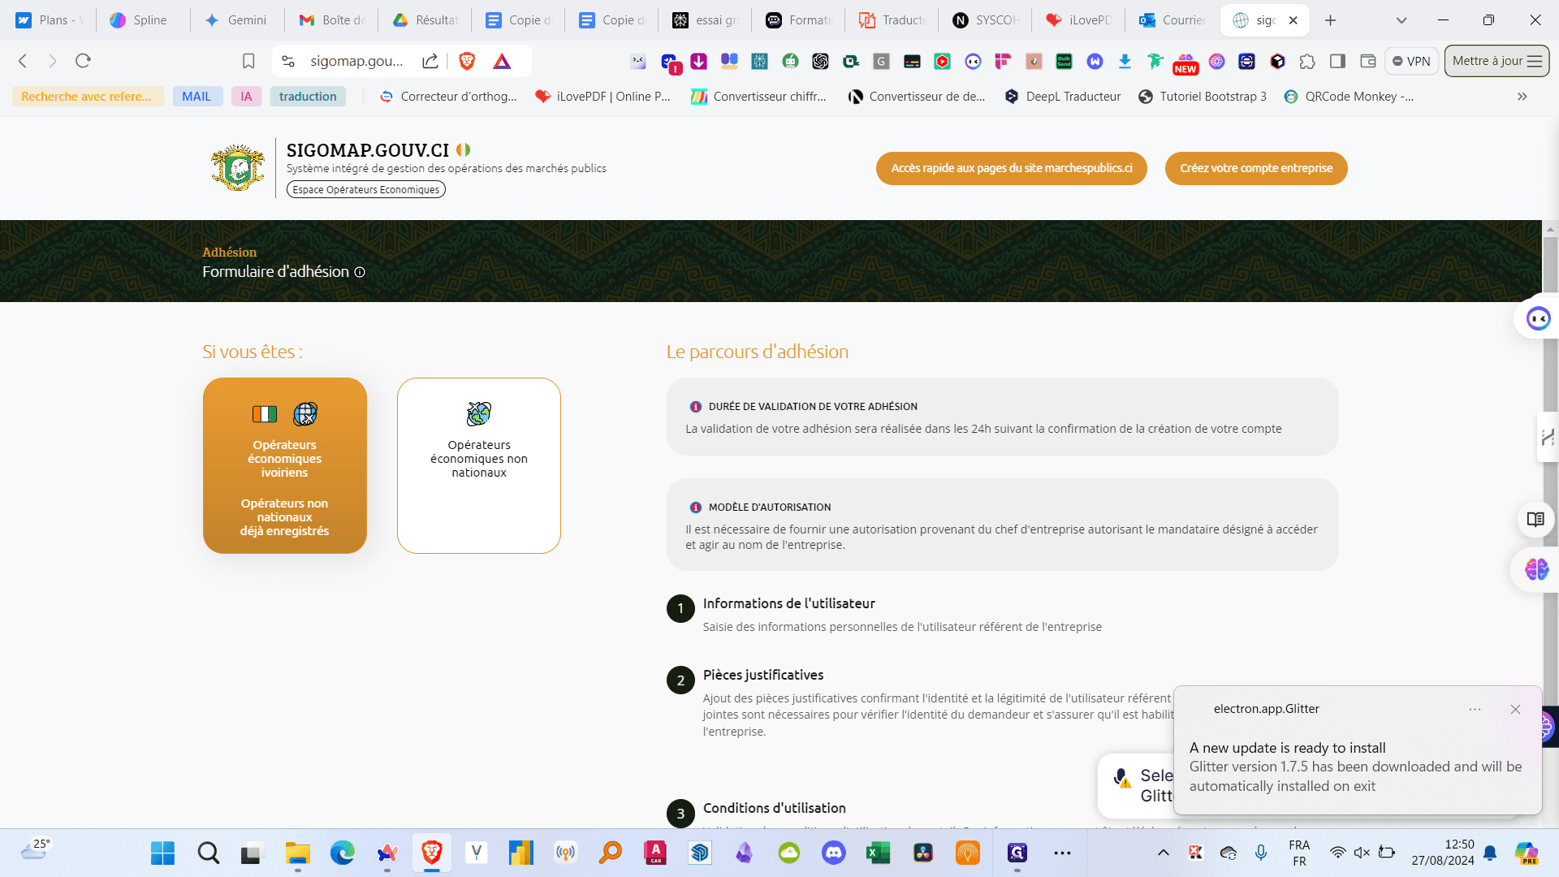Click the sigomap address bar URL field

pos(356,61)
